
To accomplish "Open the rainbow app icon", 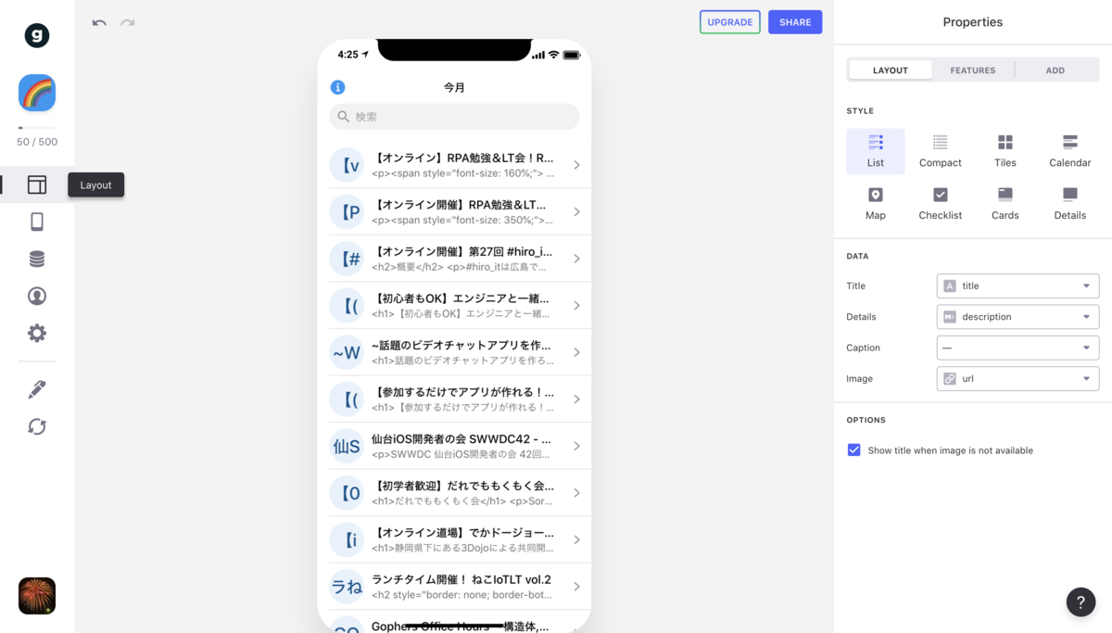I will [37, 93].
